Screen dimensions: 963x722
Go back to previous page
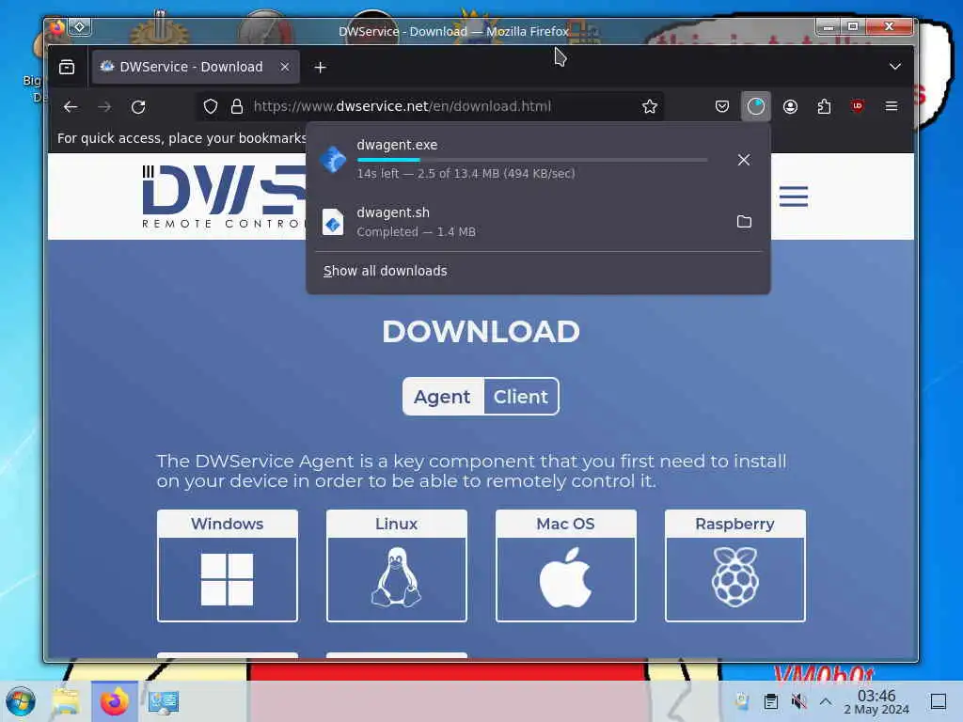[x=71, y=107]
